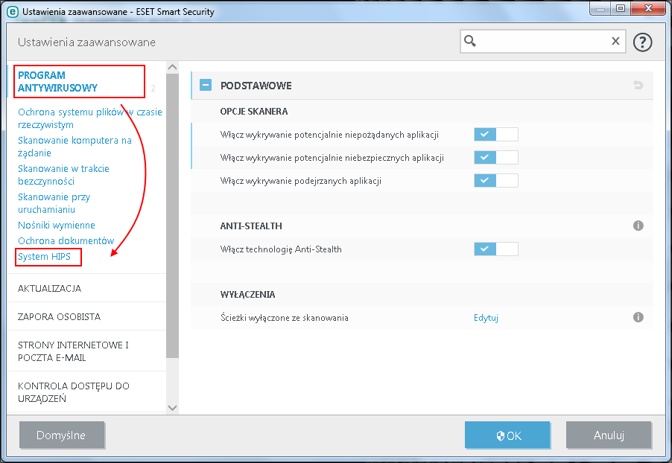Screen dimensions: 672x463
Task: Click the magnifier icon in search box
Action: pos(470,41)
